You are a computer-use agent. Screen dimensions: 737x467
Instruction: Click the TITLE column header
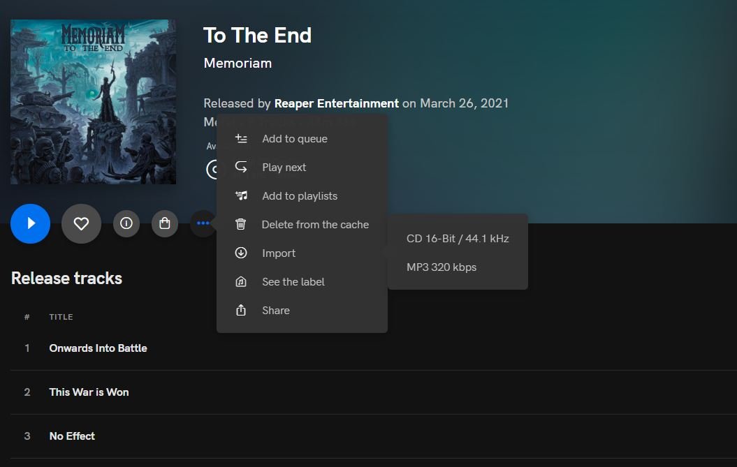coord(61,317)
